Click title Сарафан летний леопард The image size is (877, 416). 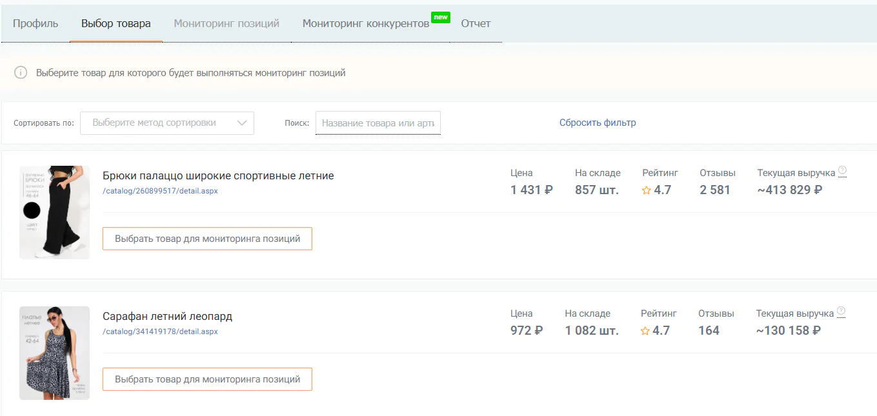(167, 316)
